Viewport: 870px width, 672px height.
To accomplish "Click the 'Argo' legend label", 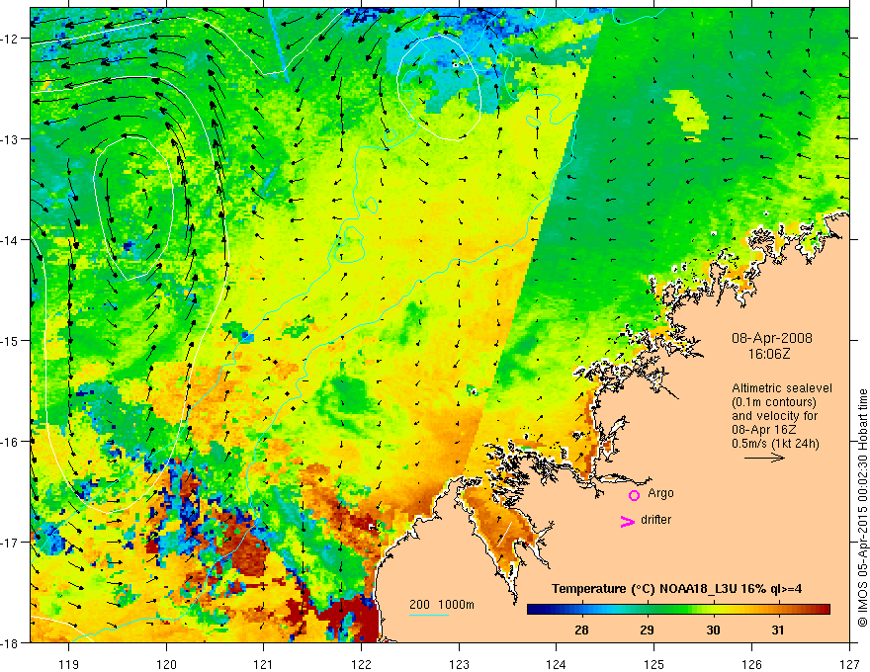I will [x=660, y=493].
